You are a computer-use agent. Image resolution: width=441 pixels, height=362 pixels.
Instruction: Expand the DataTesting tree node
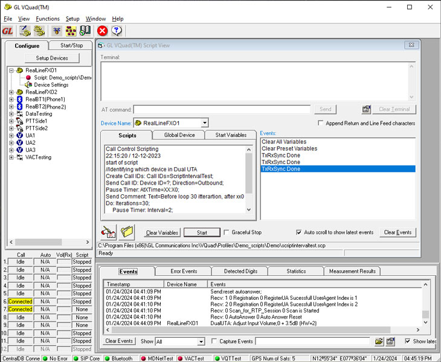click(11, 114)
